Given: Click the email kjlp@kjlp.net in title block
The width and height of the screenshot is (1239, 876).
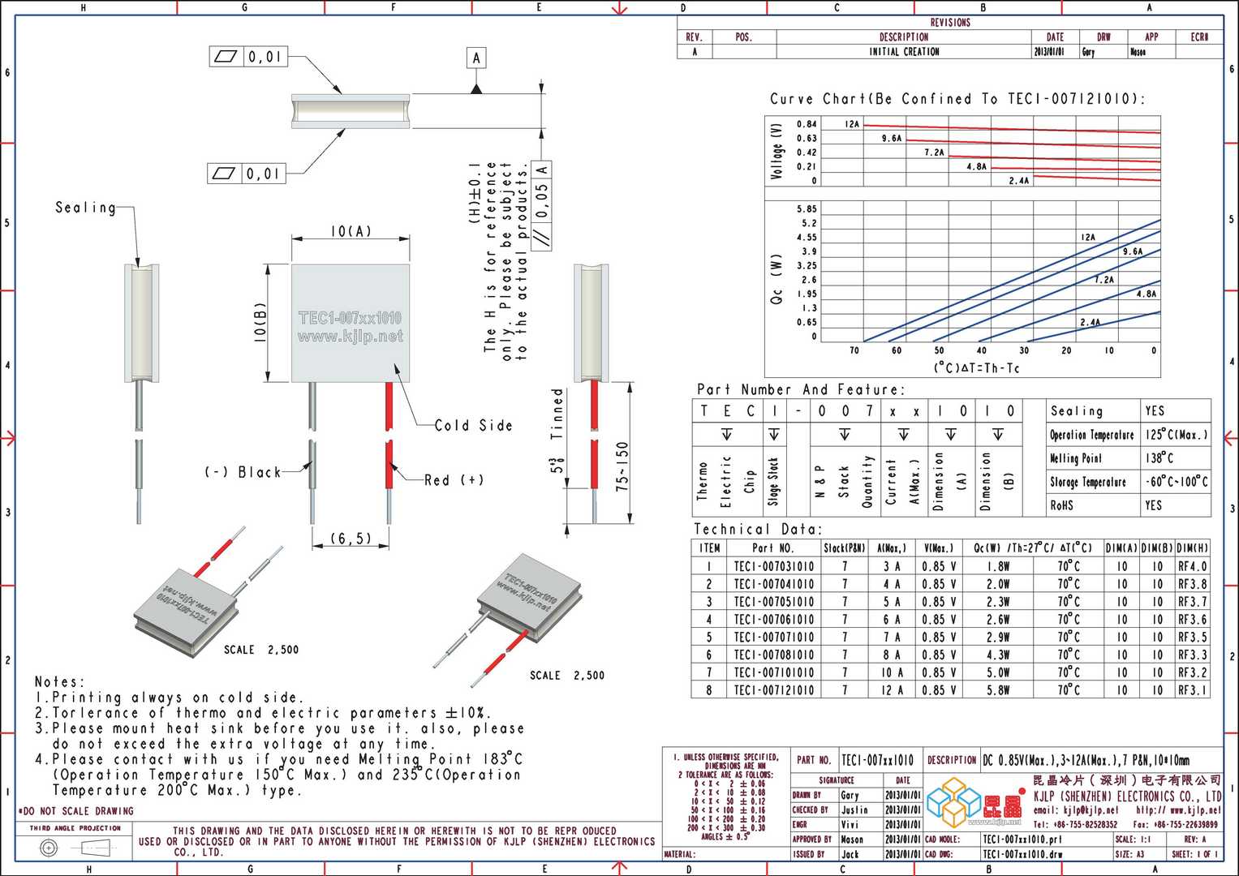Looking at the screenshot, I should click(1075, 810).
